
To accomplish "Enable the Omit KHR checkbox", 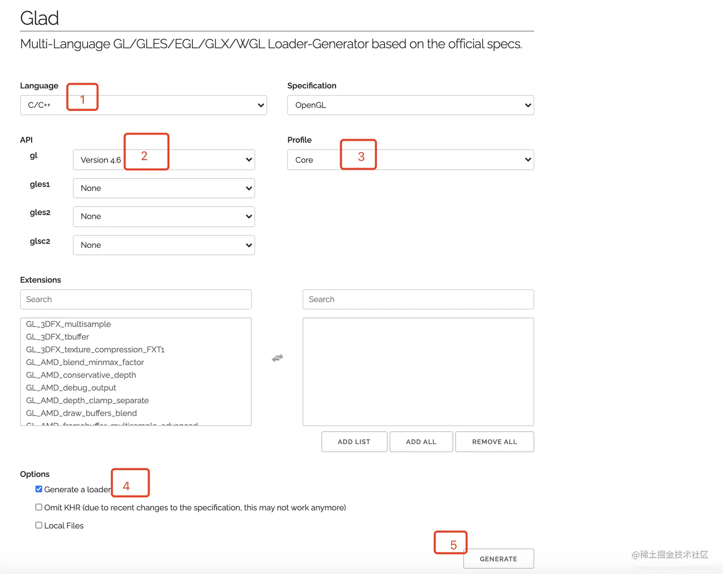I will coord(39,507).
